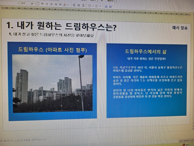Open the pt unit dropdown
Image resolution: width=194 pixels, height=146 pixels.
coord(35,4)
